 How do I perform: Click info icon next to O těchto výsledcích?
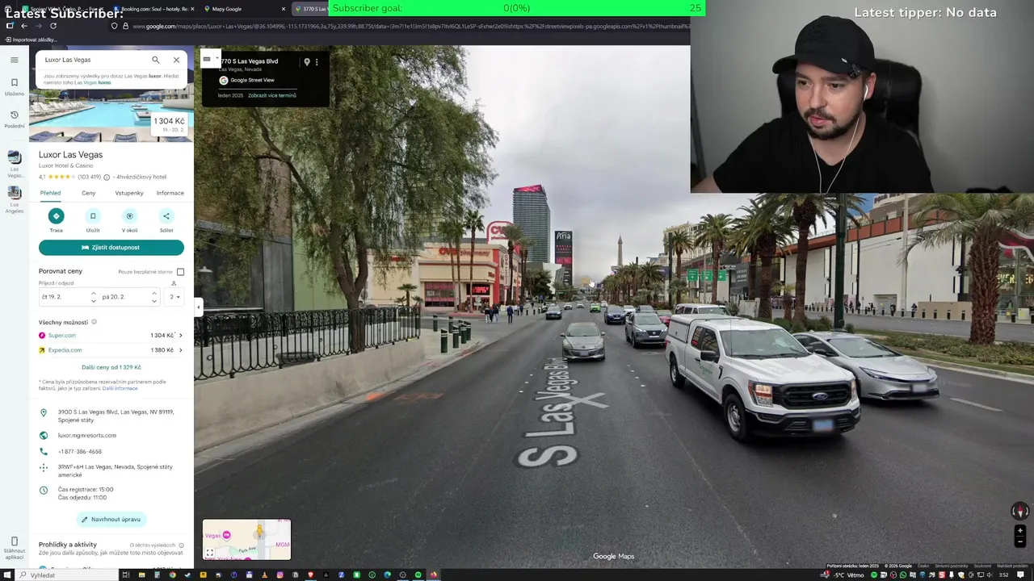pos(182,545)
